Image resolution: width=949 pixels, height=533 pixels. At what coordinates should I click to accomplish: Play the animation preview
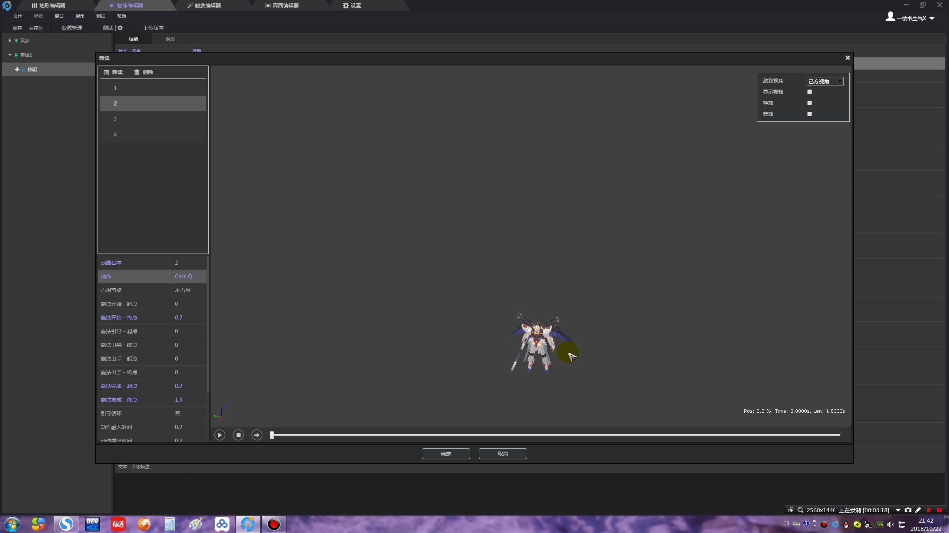click(219, 435)
